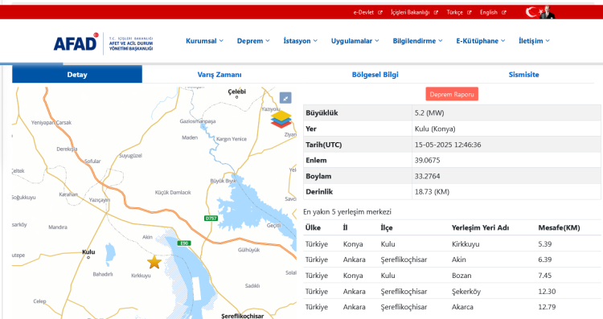Screen dimensions: 603x319
Task: Expand the Deprem menu
Action: click(253, 41)
